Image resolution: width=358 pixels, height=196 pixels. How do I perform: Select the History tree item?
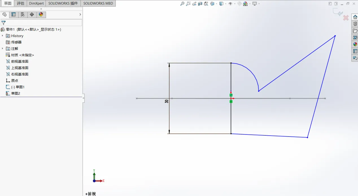tap(15, 36)
